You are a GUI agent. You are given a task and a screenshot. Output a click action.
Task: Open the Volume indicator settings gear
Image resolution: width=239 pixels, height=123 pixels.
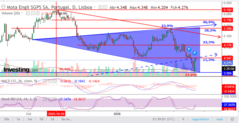tap(33, 13)
